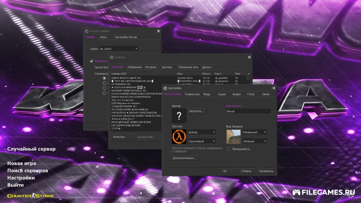Switch to the Клавиатура tab
Screen dimensions: 361x203
192,94
